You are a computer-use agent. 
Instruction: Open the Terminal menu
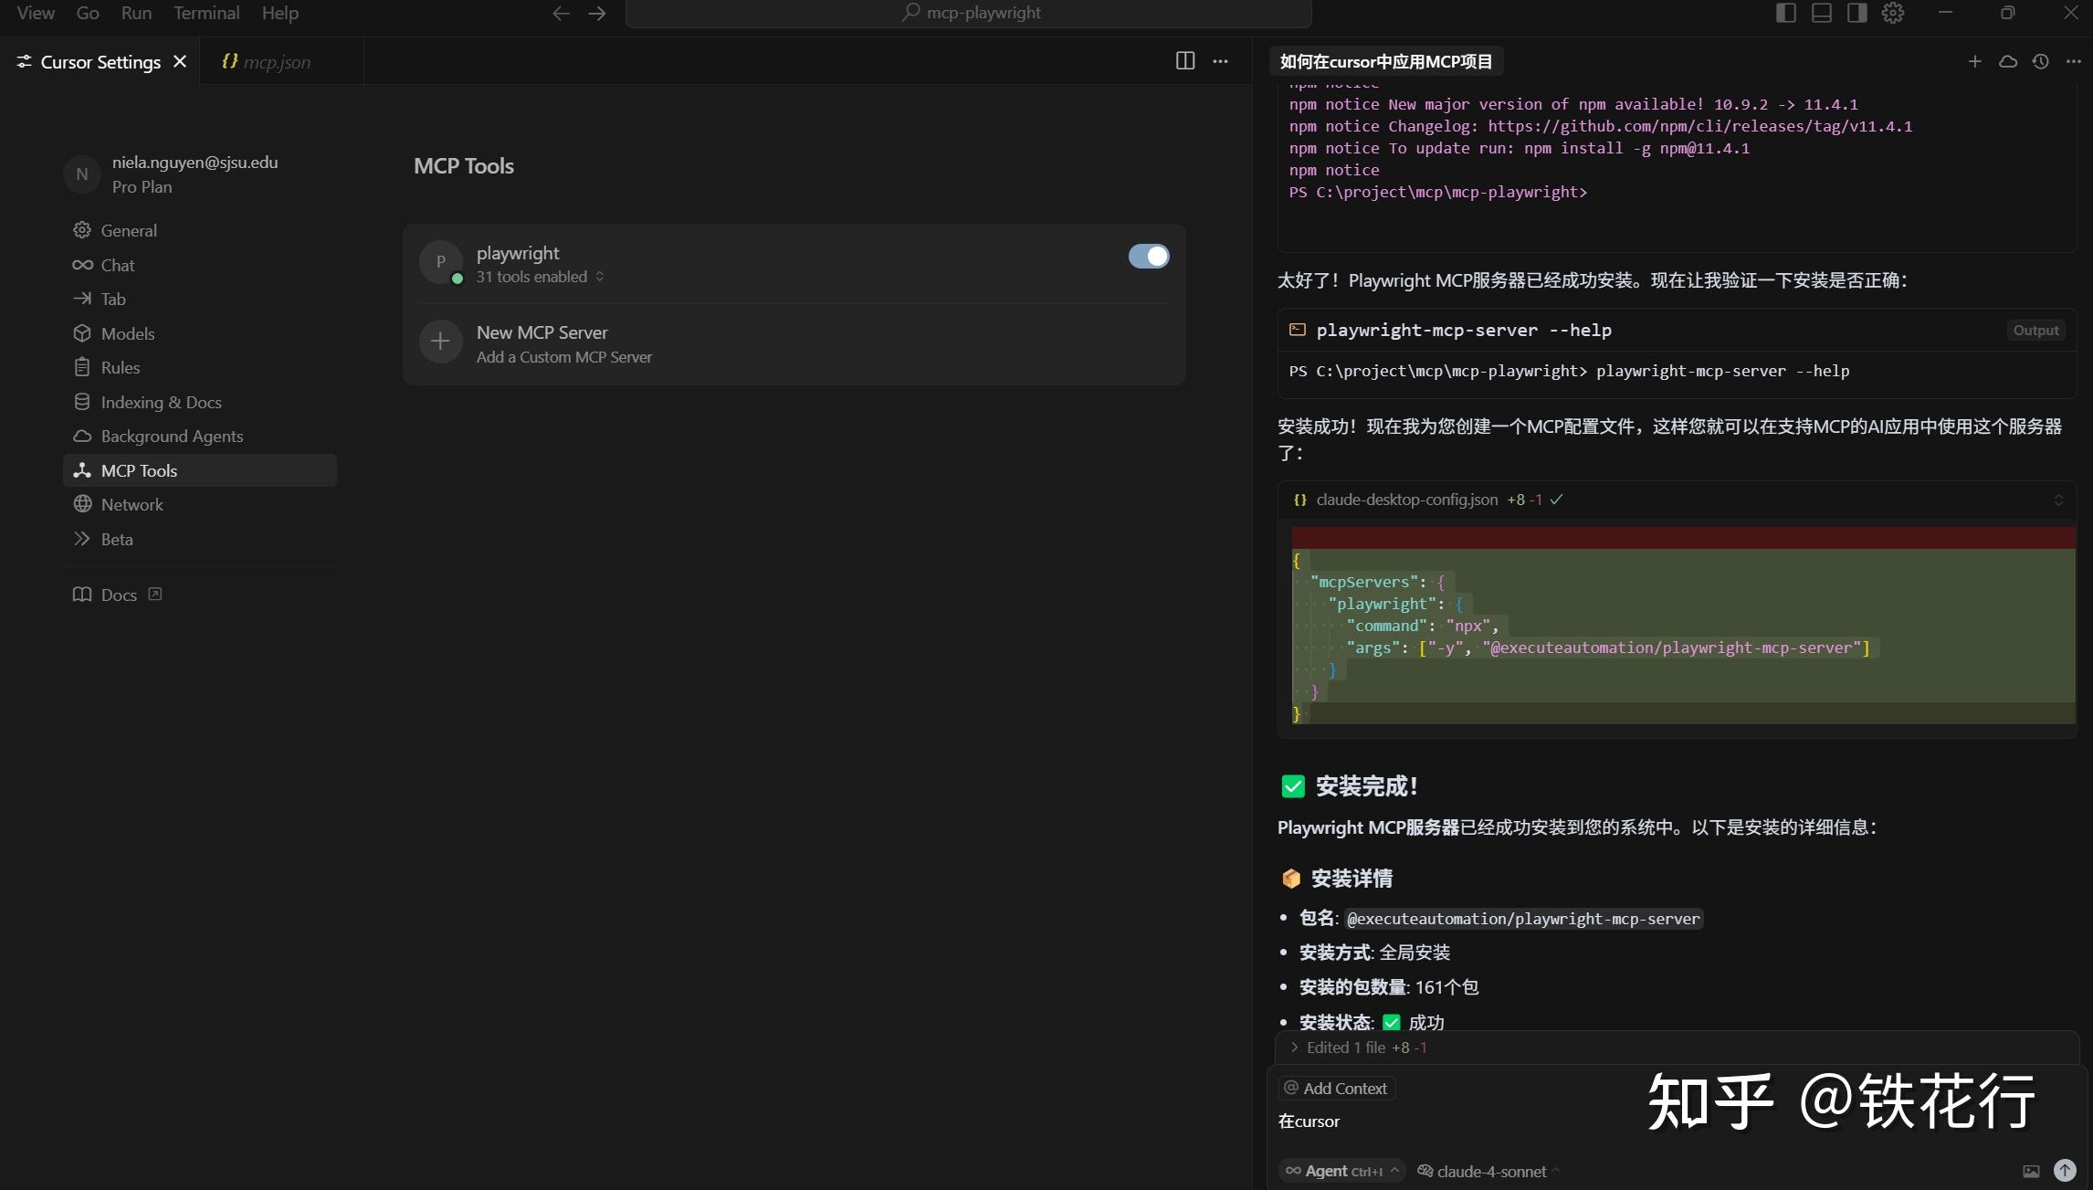[x=206, y=13]
